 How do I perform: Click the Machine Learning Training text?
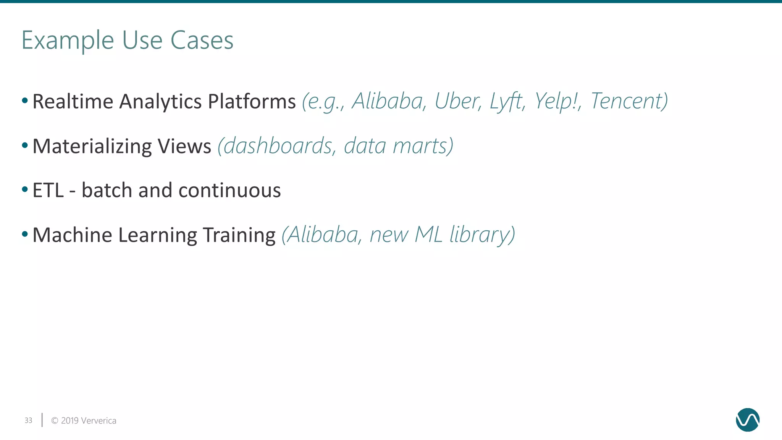pyautogui.click(x=154, y=235)
